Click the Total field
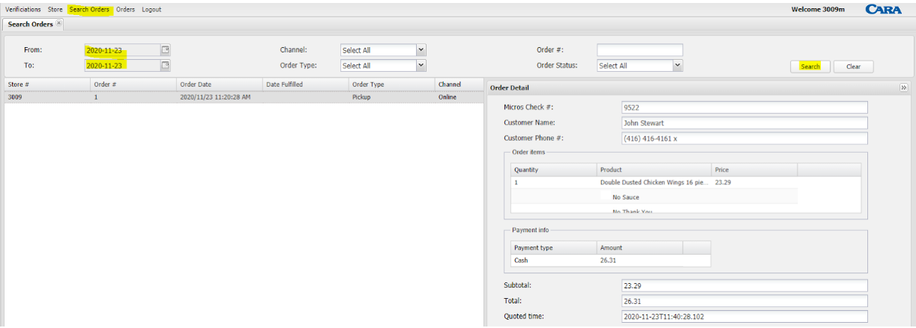Viewport: 916px width, 328px height. pyautogui.click(x=744, y=301)
